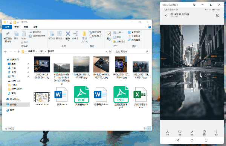Click the search magnifier icon
Screen dimensions: 226x146
click(147, 51)
